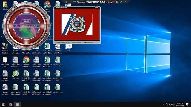Click the Coast Guard emblem video frame
Image resolution: width=191 pixels, height=107 pixels.
point(77,24)
